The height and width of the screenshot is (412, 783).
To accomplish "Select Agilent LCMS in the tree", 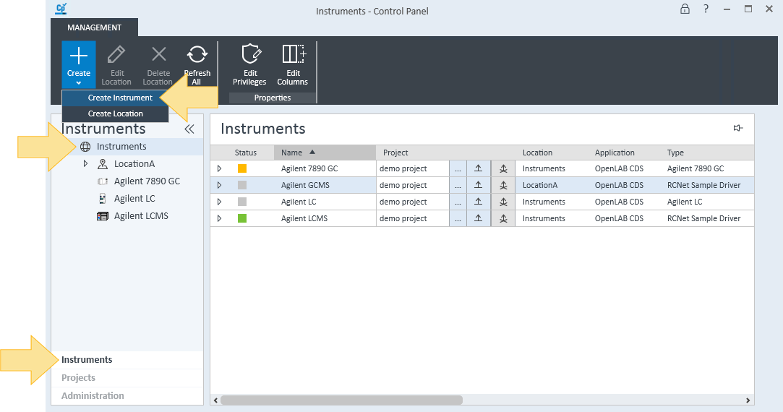I will [141, 215].
